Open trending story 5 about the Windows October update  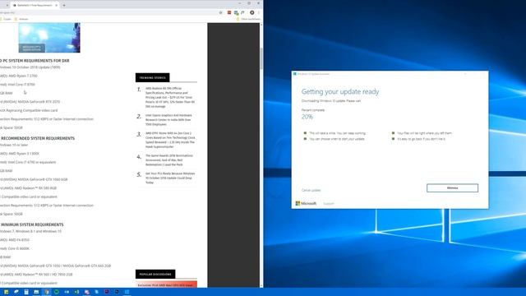(x=170, y=178)
